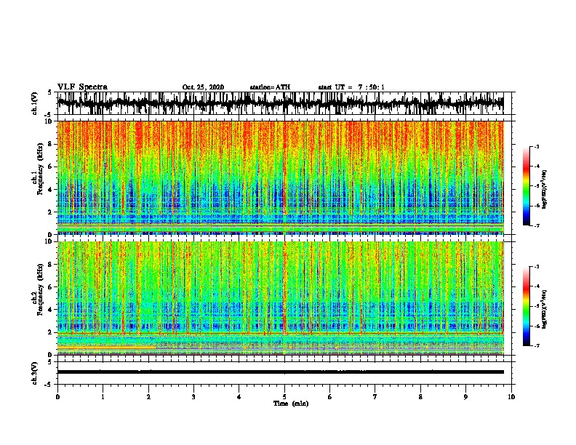Click the date "Oct. 25, 2020"

pos(203,87)
